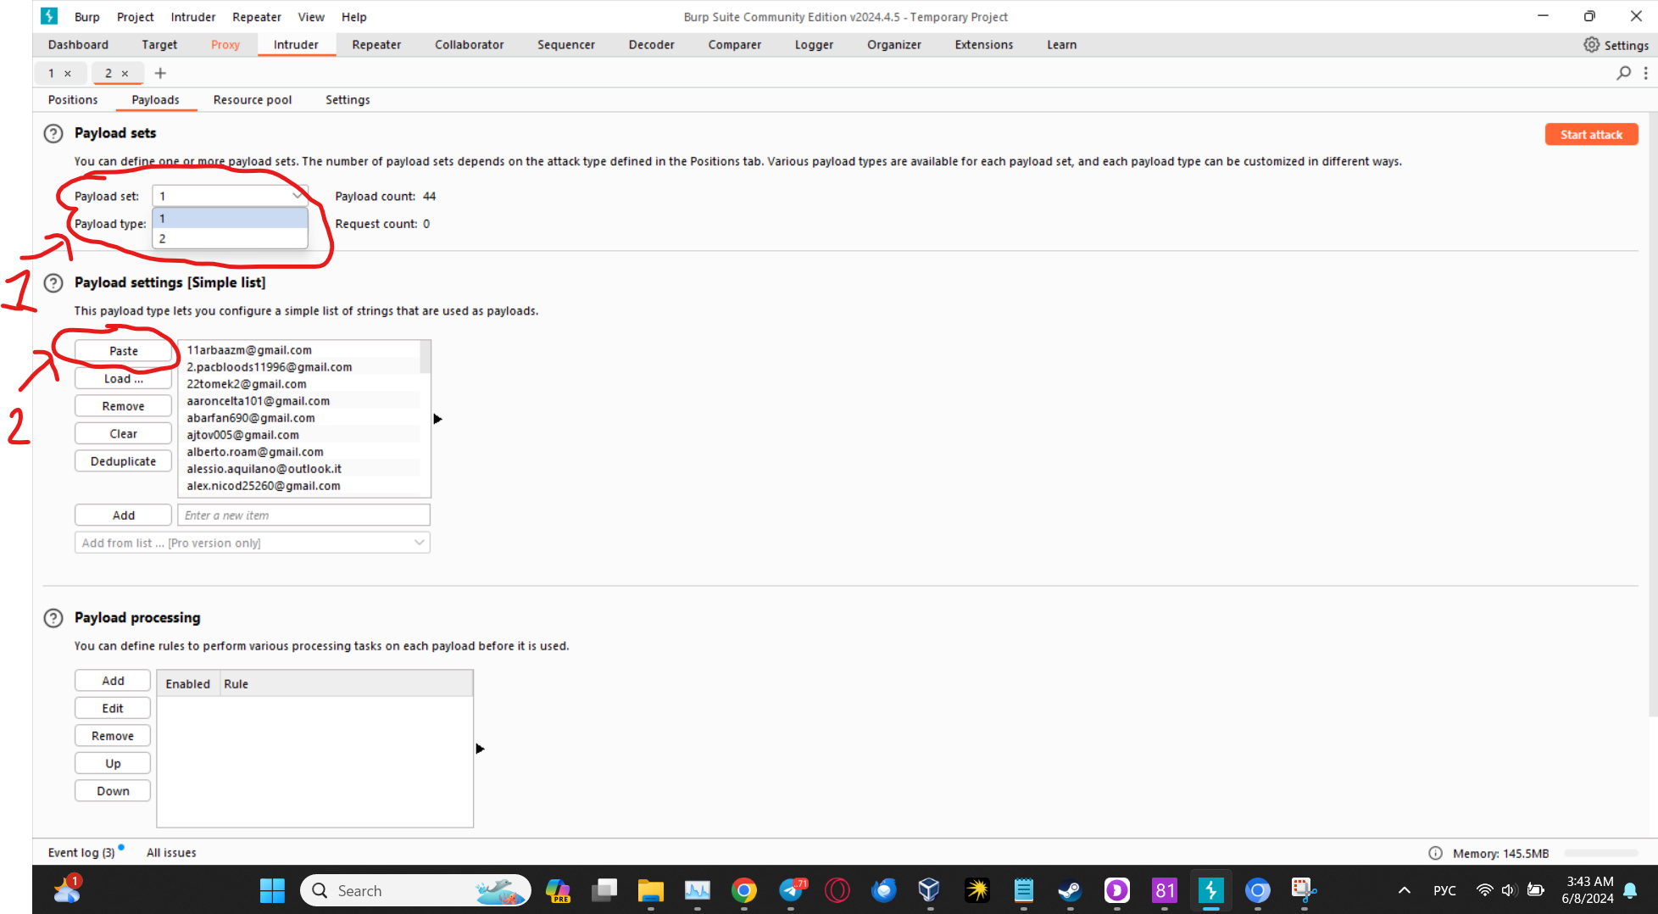
Task: Open Task View on the taskbar
Action: [x=604, y=890]
